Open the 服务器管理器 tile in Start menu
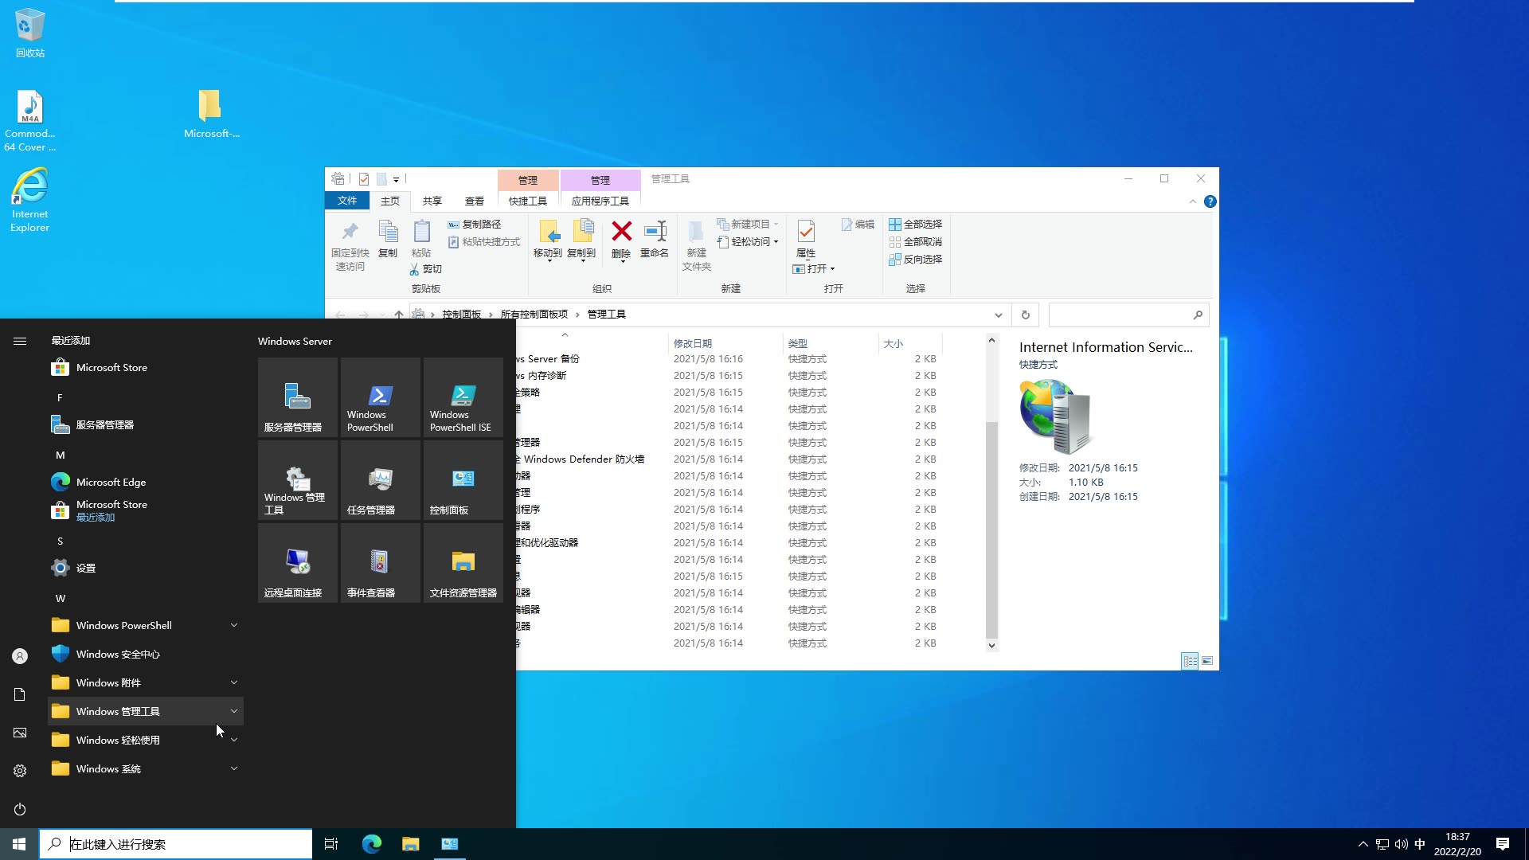 point(297,397)
